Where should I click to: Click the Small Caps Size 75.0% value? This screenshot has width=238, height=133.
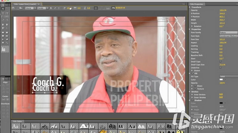click(222, 65)
